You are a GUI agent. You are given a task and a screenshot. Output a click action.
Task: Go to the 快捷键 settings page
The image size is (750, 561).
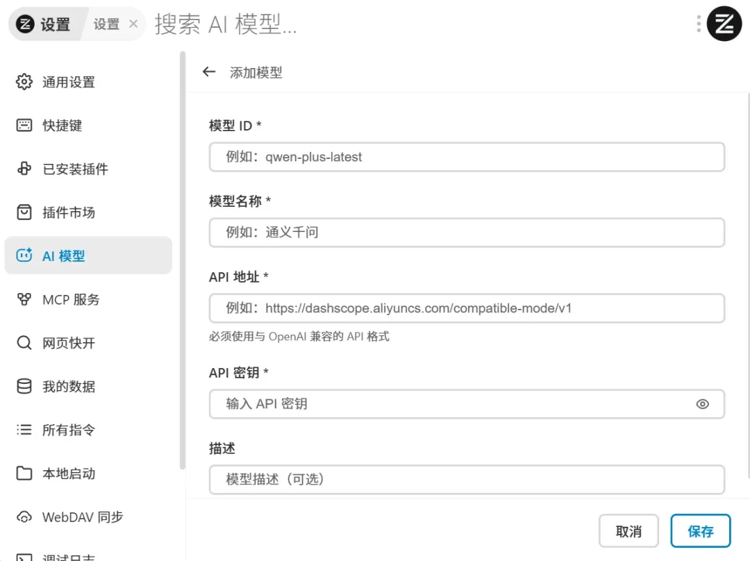click(x=88, y=125)
